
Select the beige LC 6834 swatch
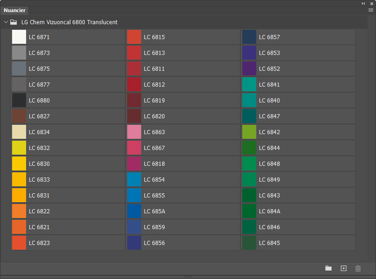click(x=19, y=132)
